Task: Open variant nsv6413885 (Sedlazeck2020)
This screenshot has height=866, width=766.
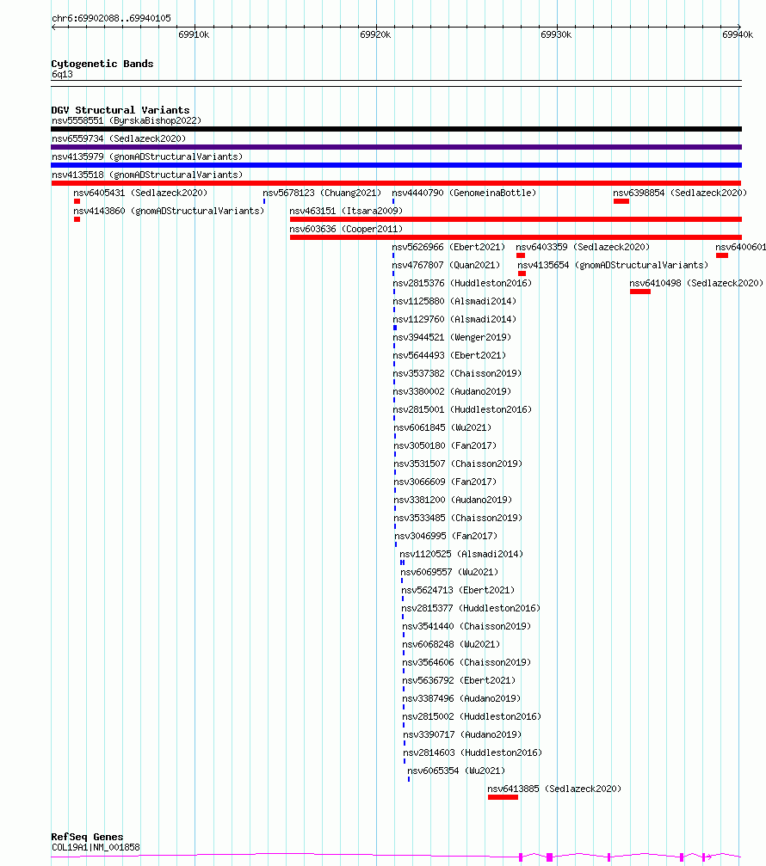Action: [x=554, y=789]
